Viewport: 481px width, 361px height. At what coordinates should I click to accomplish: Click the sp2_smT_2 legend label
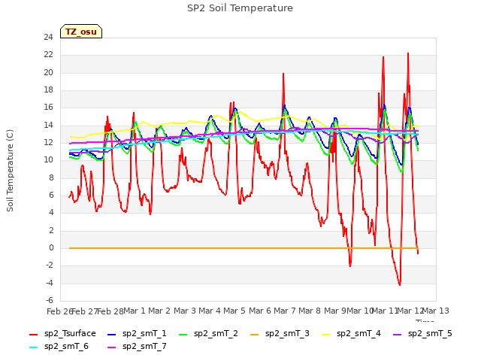point(216,333)
